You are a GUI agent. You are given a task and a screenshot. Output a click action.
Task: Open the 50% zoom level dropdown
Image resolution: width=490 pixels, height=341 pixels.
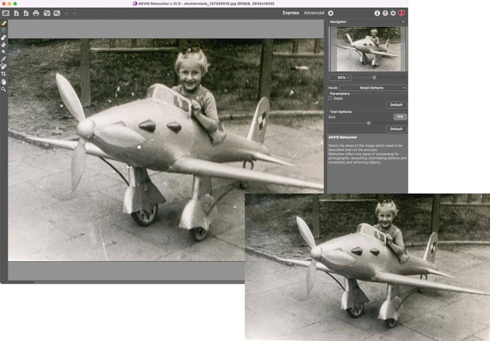[x=340, y=77]
